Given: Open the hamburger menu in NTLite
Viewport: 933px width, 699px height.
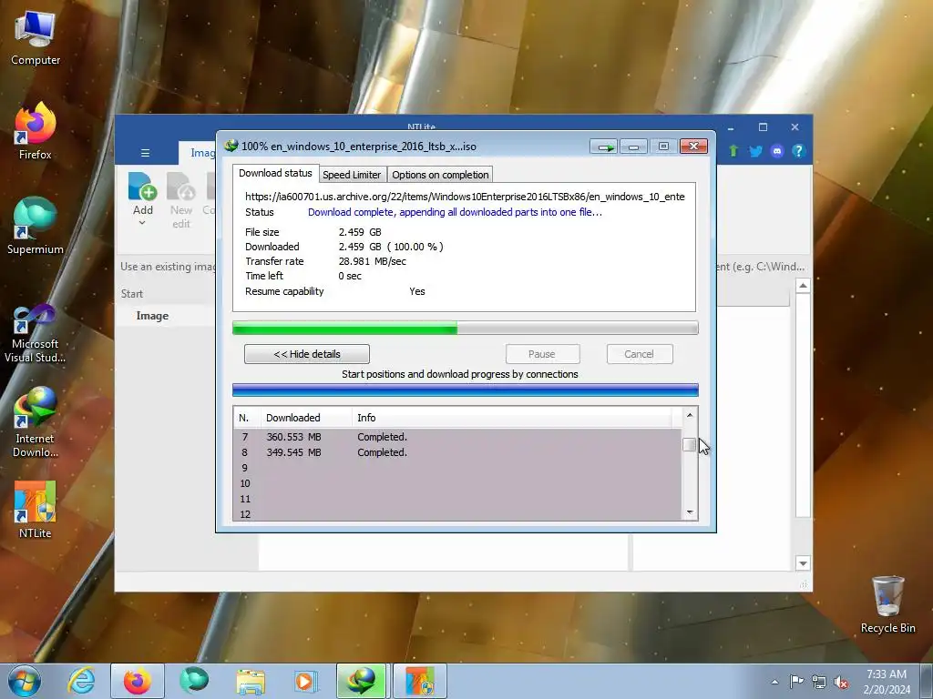Looking at the screenshot, I should click(x=145, y=153).
